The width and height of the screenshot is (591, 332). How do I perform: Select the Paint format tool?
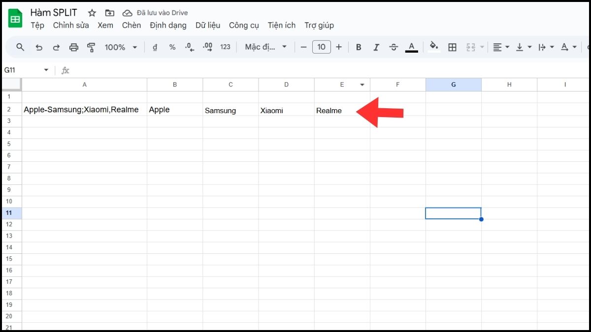(91, 47)
